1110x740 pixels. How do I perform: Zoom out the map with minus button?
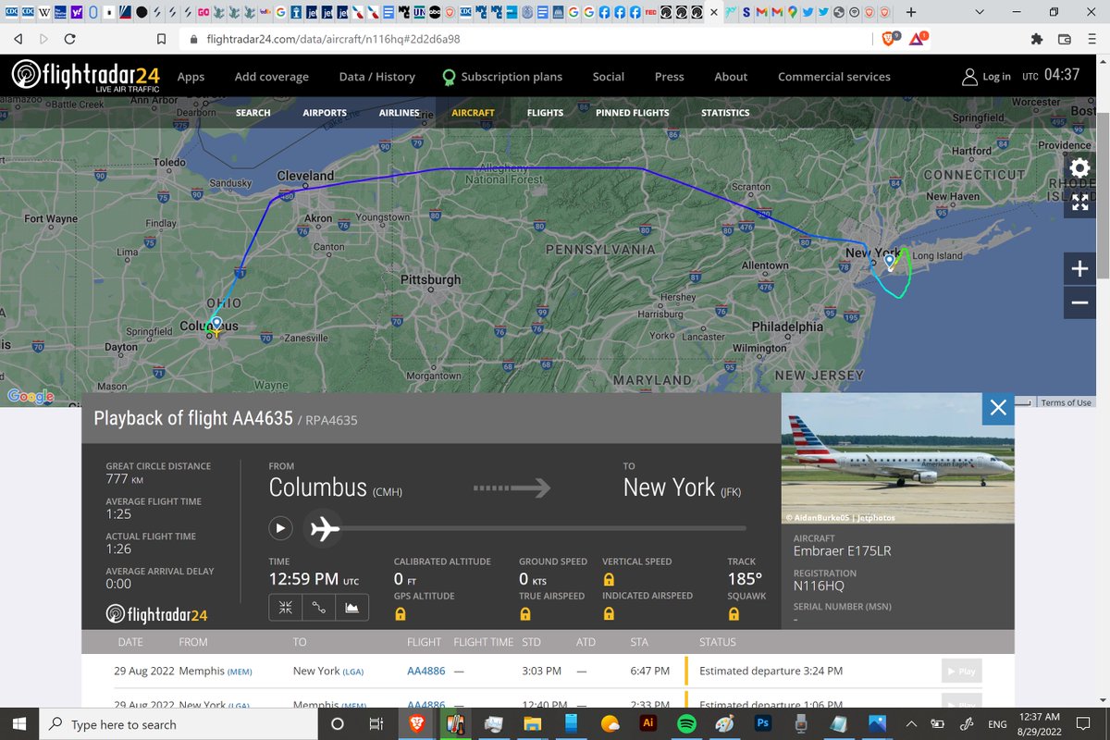pyautogui.click(x=1079, y=302)
